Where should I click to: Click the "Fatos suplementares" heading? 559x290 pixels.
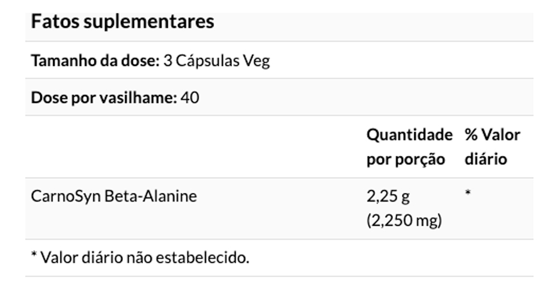(x=122, y=22)
